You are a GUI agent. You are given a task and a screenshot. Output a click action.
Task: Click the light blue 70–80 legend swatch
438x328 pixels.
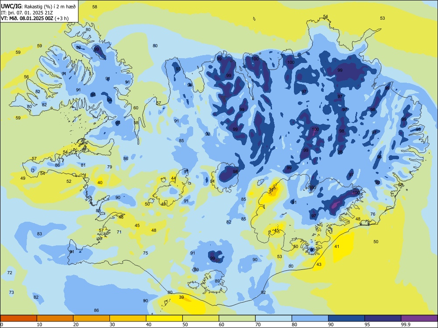(273, 318)
